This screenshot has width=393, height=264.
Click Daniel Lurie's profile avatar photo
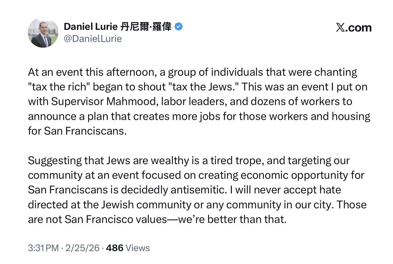pos(43,32)
